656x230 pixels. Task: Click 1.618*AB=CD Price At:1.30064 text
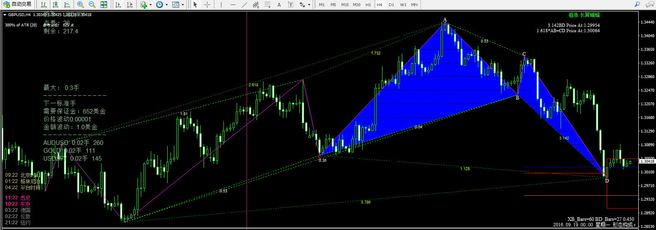pos(568,31)
